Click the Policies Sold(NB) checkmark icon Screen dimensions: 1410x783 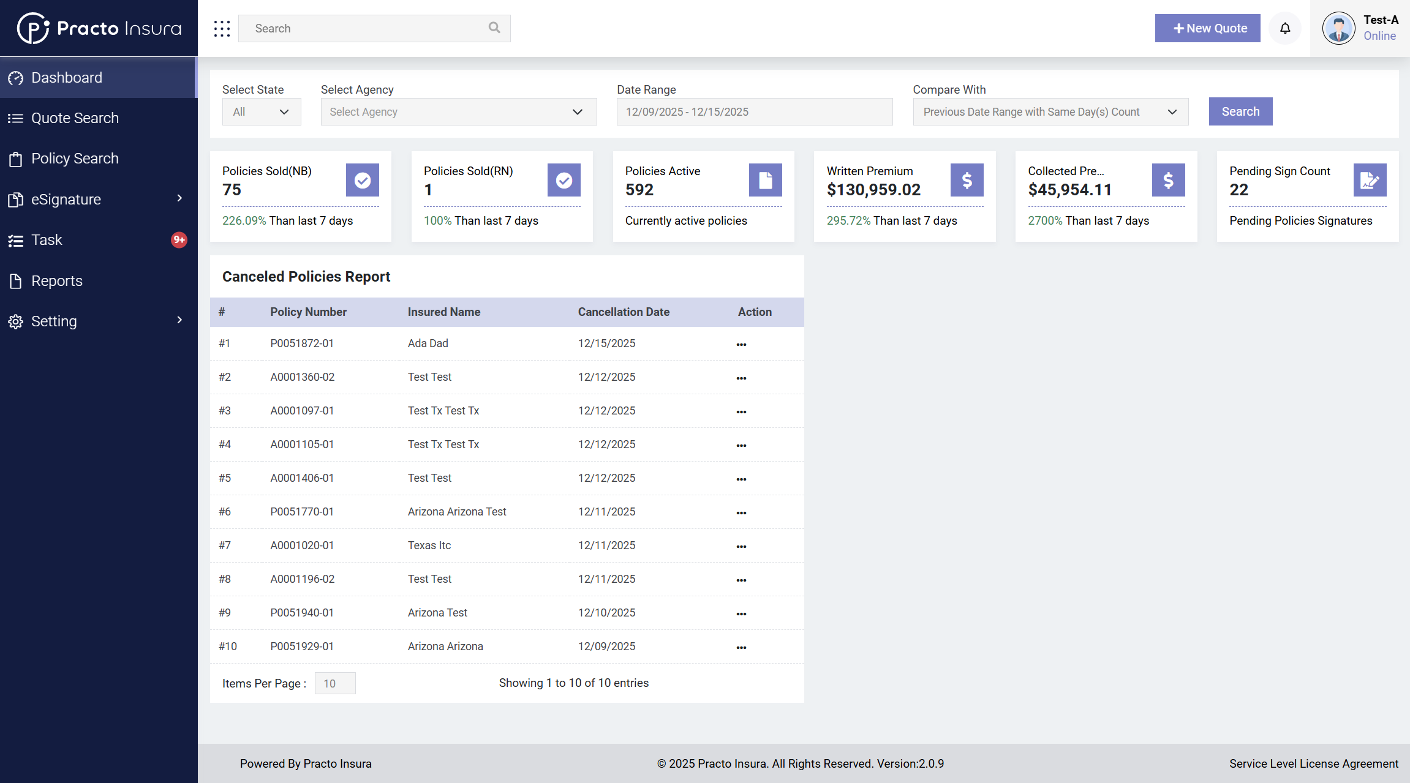pos(362,180)
